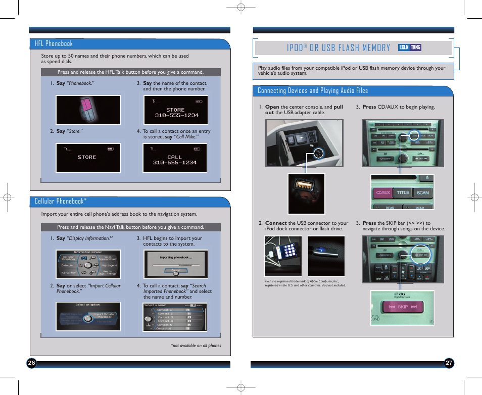Click the iPod or USB Flash Memory title

tap(339, 47)
